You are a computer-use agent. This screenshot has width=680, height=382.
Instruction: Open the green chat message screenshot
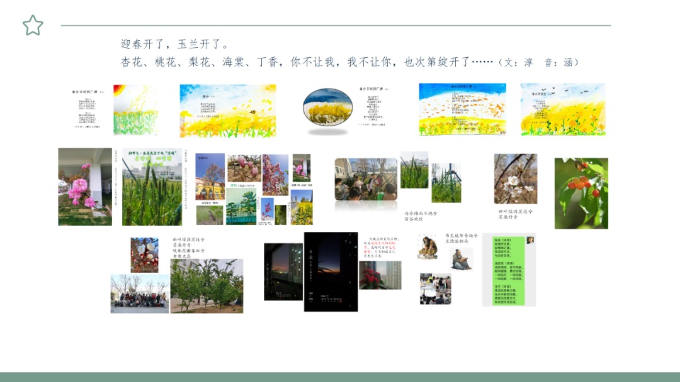[x=509, y=271]
